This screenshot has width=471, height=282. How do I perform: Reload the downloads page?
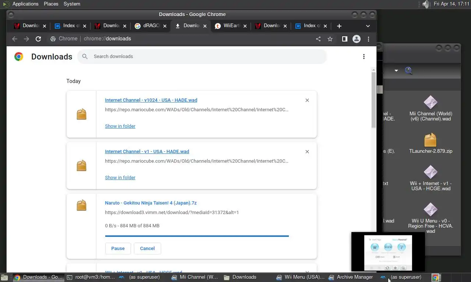point(38,39)
